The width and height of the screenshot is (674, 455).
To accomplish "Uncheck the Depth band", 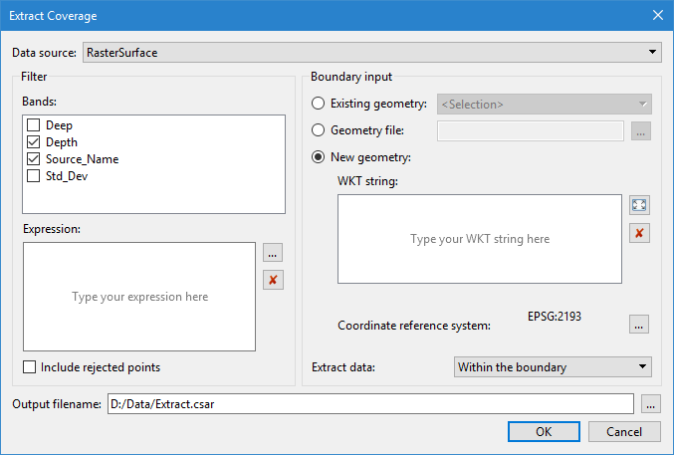I will click(34, 142).
